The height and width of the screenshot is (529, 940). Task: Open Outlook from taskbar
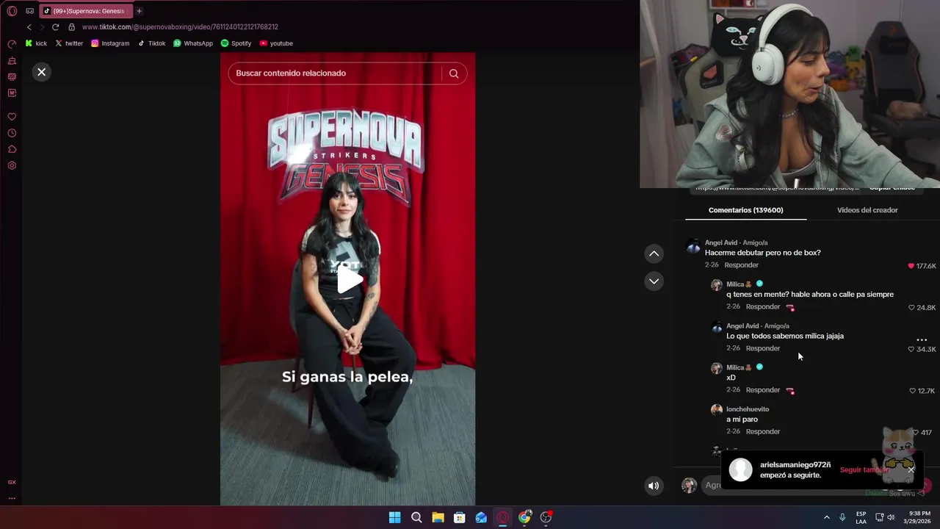point(481,517)
